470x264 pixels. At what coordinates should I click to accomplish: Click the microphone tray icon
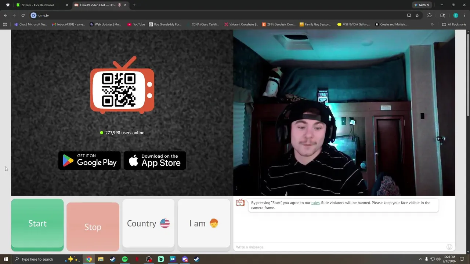(426, 259)
